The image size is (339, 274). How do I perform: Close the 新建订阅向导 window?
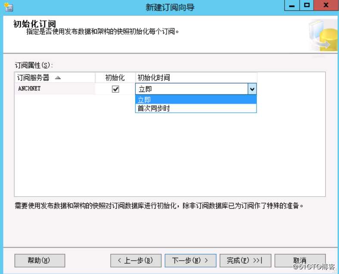pyautogui.click(x=326, y=6)
